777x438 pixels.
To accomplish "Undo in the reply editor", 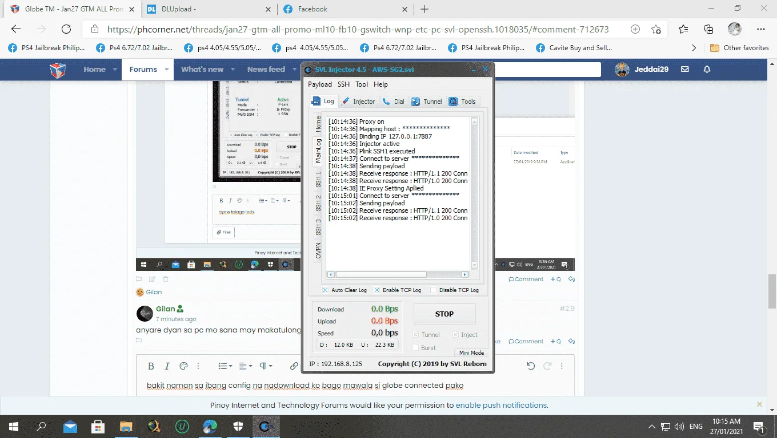I will click(x=531, y=366).
